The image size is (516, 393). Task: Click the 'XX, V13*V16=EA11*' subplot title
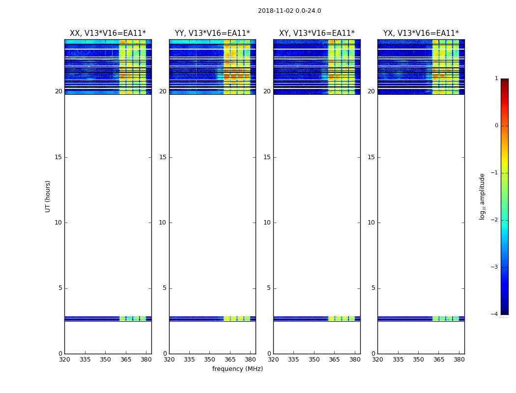[x=108, y=33]
